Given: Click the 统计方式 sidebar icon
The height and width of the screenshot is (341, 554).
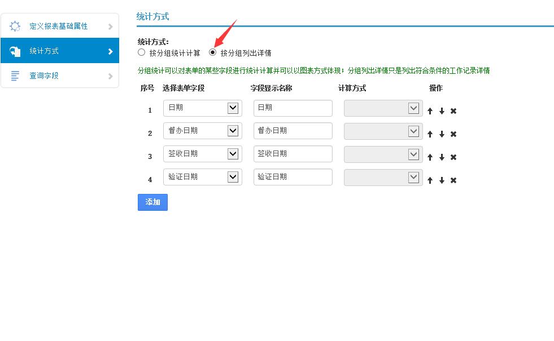Looking at the screenshot, I should 15,51.
